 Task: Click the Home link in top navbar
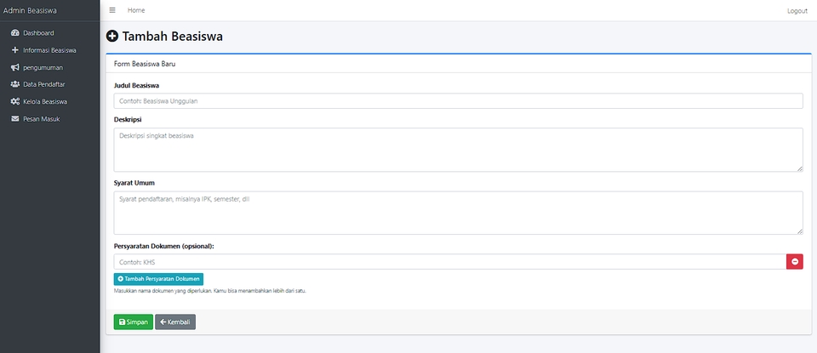[136, 10]
